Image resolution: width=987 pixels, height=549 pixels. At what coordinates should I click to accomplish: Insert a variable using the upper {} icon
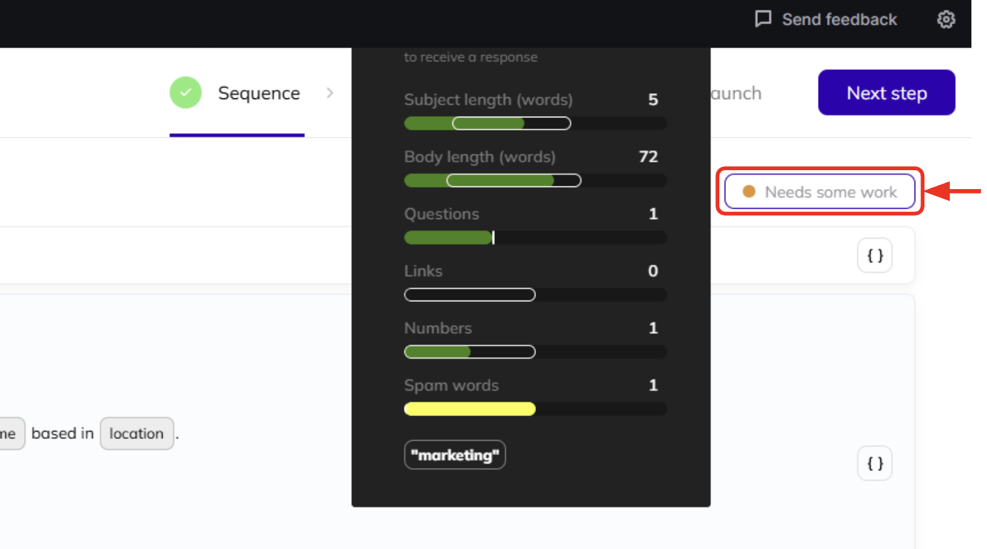[x=874, y=256]
